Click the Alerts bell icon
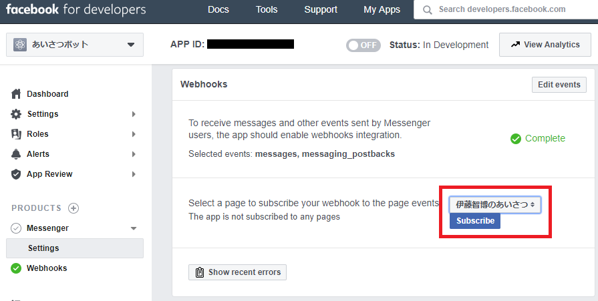The width and height of the screenshot is (598, 301). point(16,154)
